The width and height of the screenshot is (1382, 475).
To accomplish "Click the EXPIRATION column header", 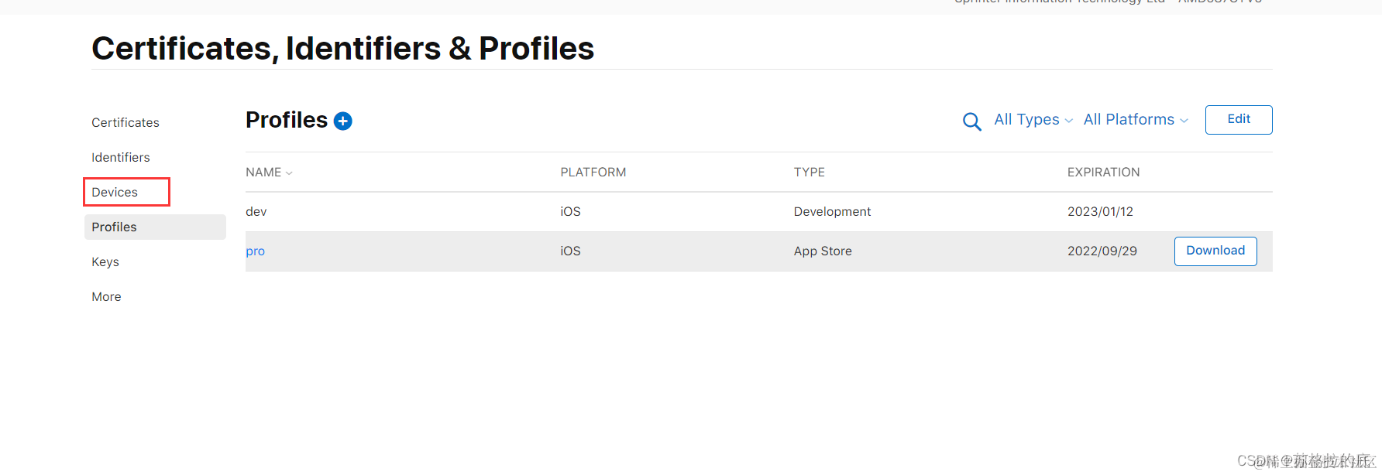I will (x=1103, y=173).
